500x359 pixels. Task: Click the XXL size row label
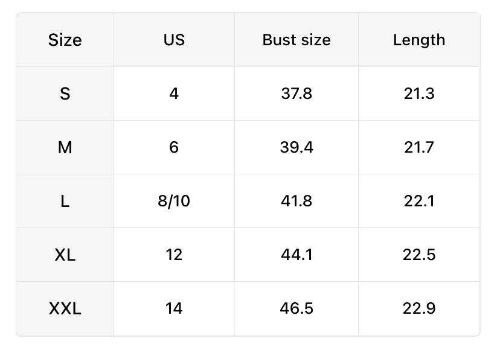pos(65,309)
